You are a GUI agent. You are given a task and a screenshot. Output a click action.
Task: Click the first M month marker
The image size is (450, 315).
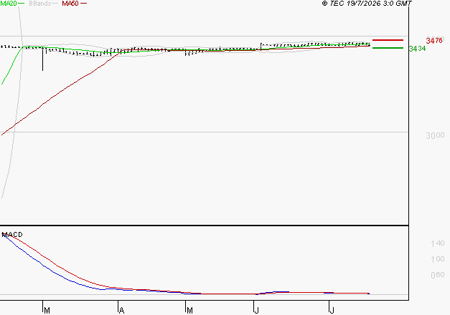47,311
